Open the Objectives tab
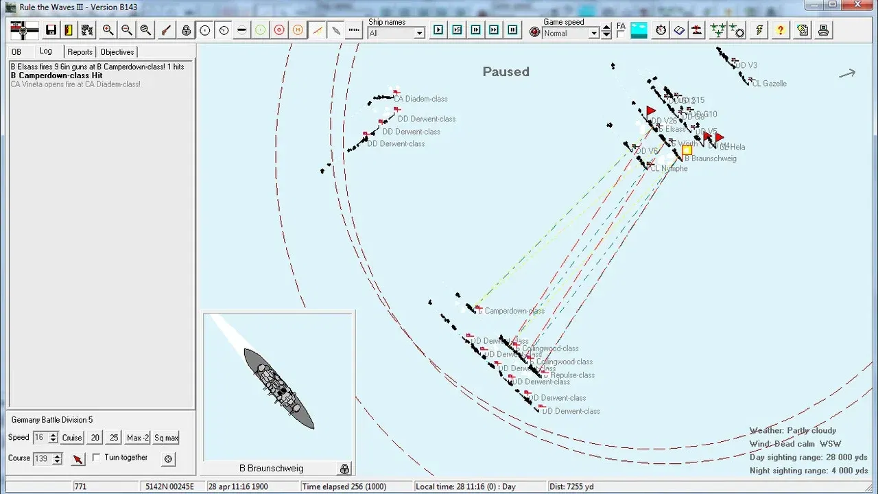 pyautogui.click(x=117, y=51)
